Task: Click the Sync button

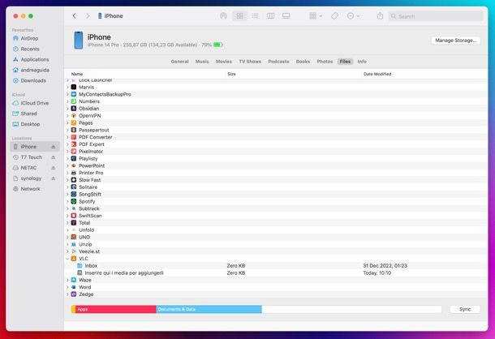Action: [465, 309]
